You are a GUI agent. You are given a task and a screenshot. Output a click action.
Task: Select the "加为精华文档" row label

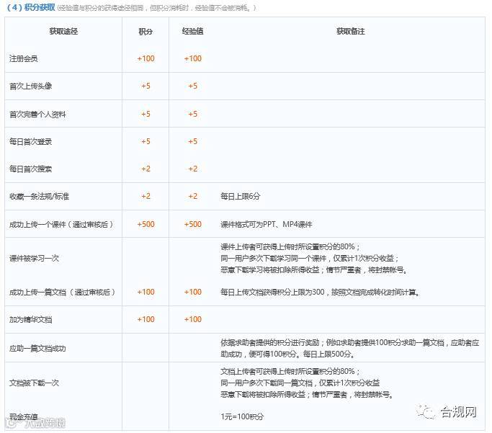30,320
